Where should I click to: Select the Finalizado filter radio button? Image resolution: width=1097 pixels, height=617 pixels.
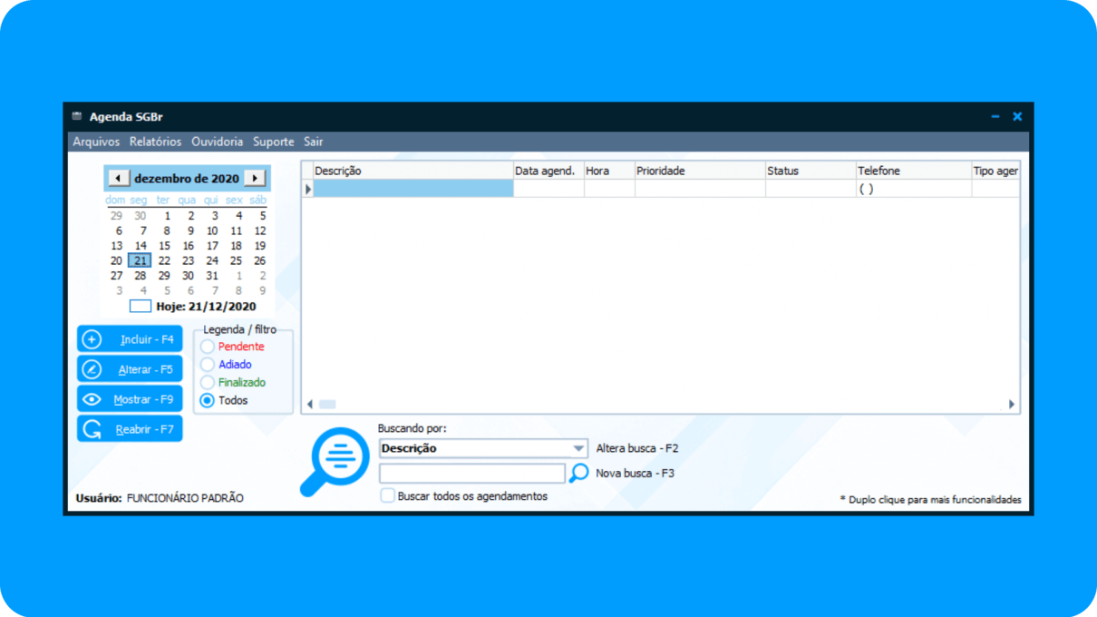(x=208, y=383)
